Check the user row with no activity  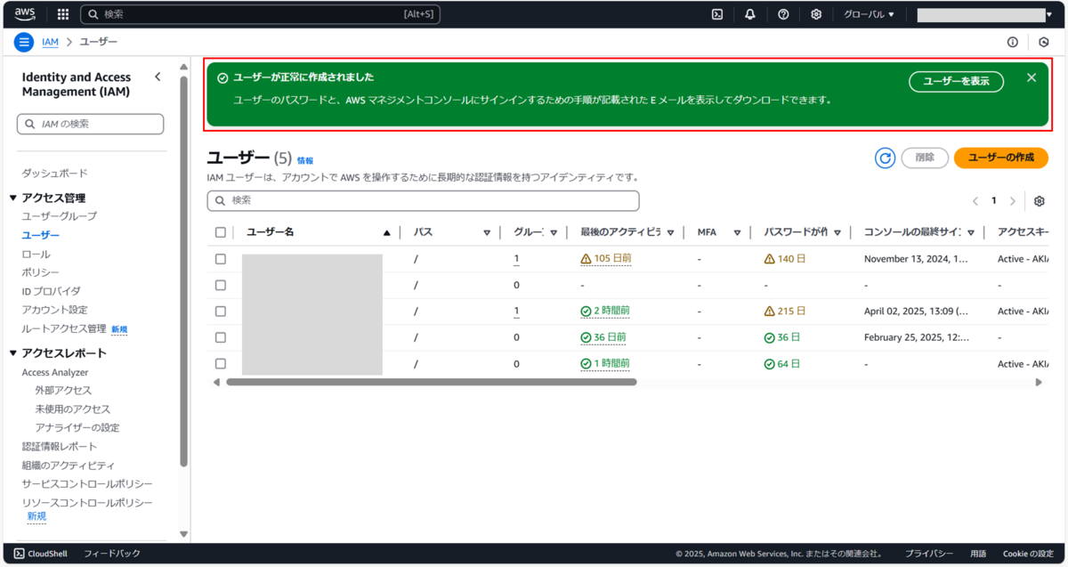click(x=221, y=285)
